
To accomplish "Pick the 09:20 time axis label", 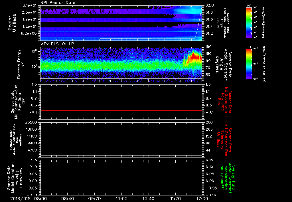I will [x=95, y=198].
